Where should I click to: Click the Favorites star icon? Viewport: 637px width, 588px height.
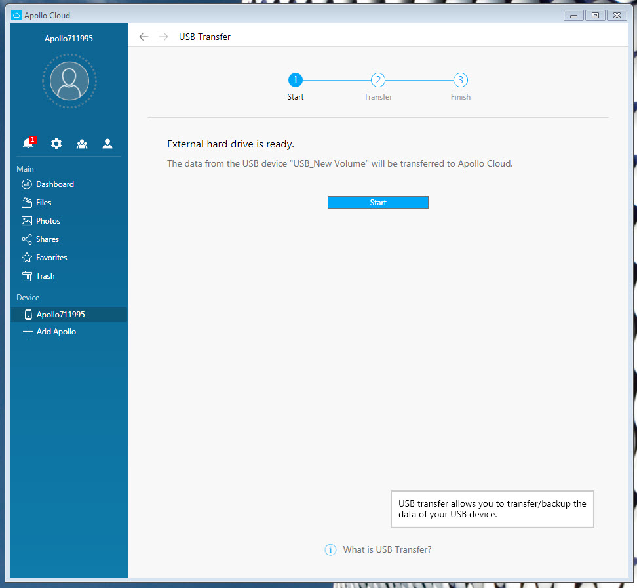(27, 257)
